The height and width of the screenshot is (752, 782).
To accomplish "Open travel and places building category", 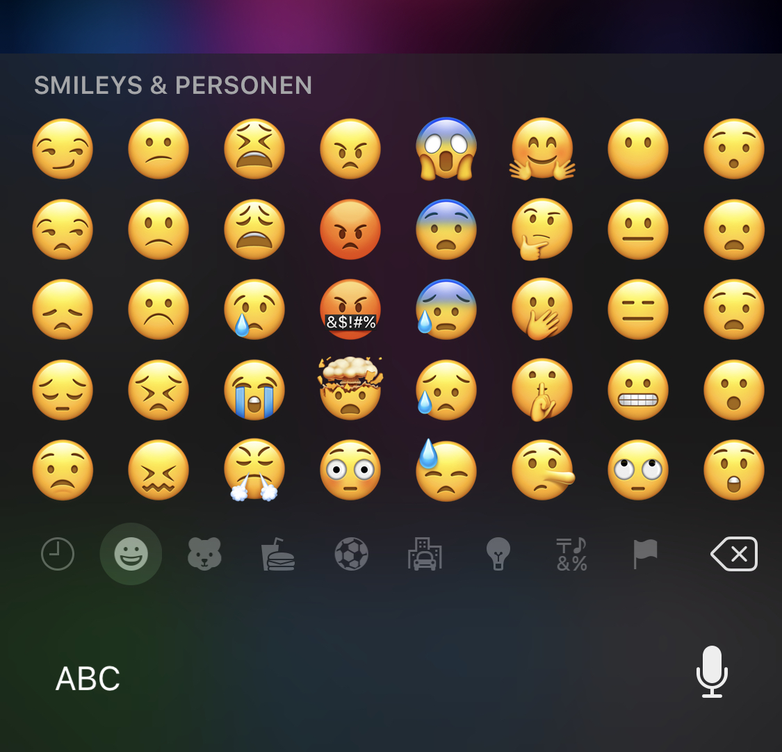I will [425, 553].
